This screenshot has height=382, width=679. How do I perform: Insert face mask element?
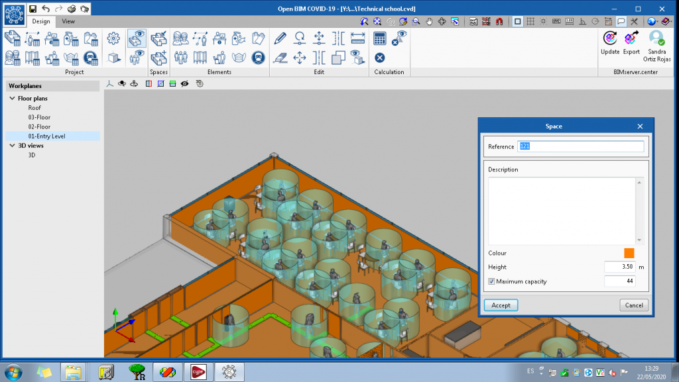(x=239, y=58)
